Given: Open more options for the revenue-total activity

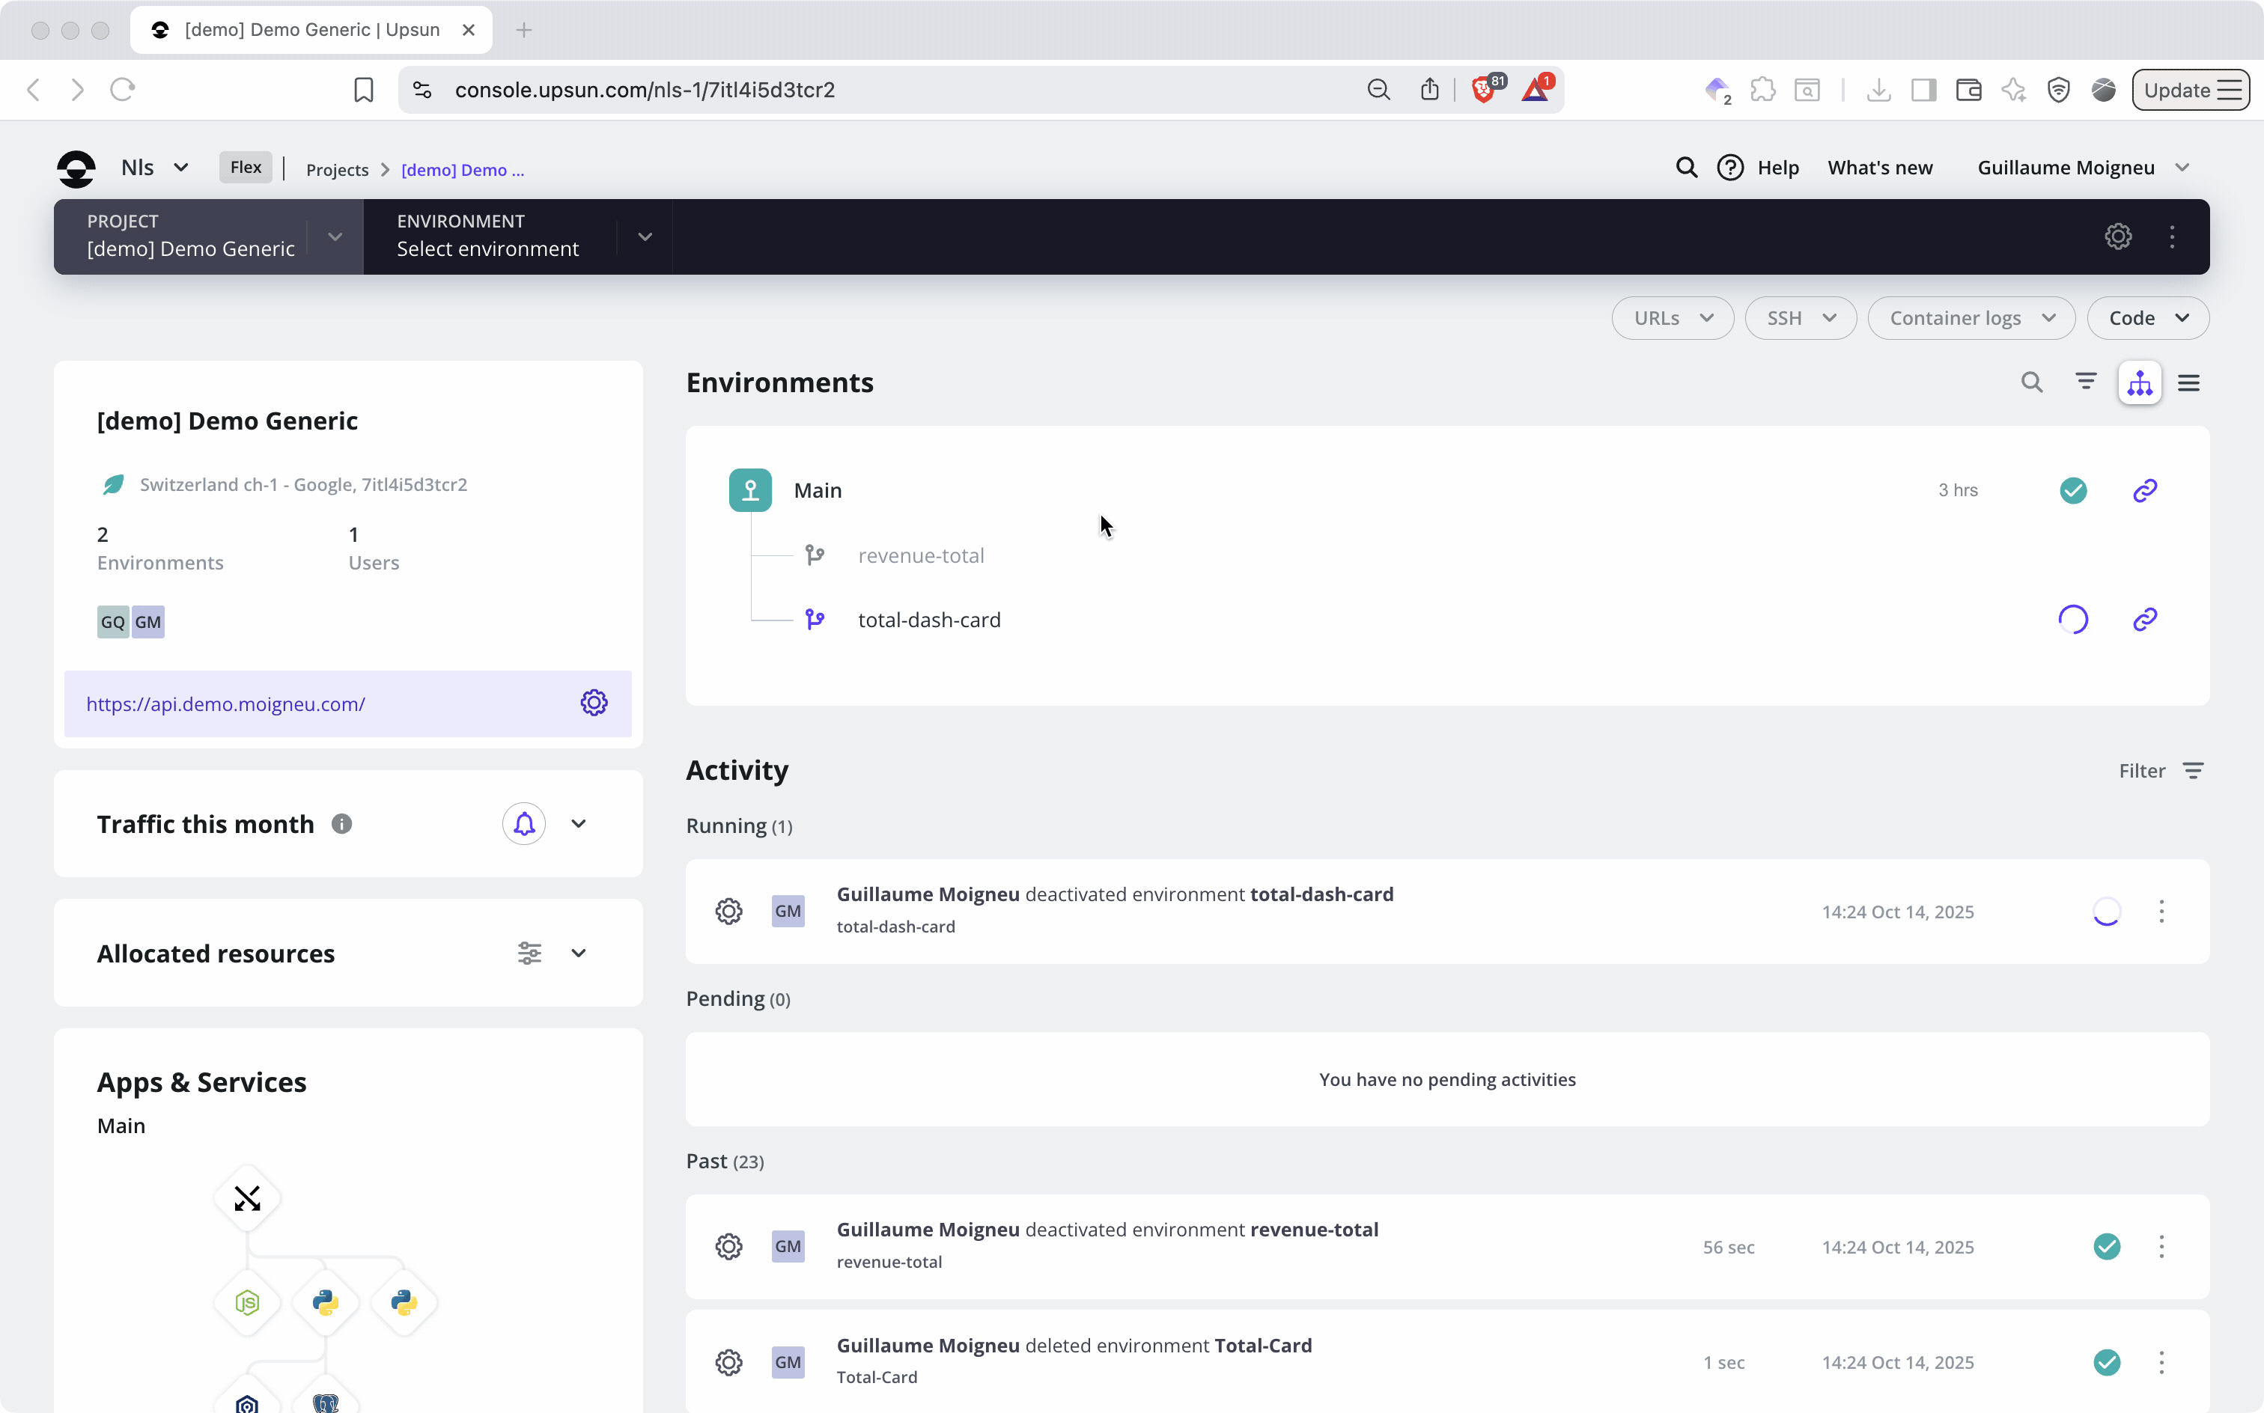Looking at the screenshot, I should 2161,1247.
